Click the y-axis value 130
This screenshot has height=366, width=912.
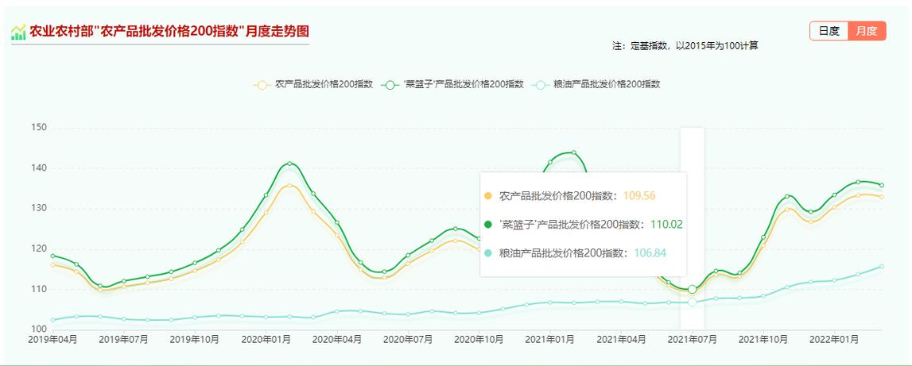click(x=39, y=209)
